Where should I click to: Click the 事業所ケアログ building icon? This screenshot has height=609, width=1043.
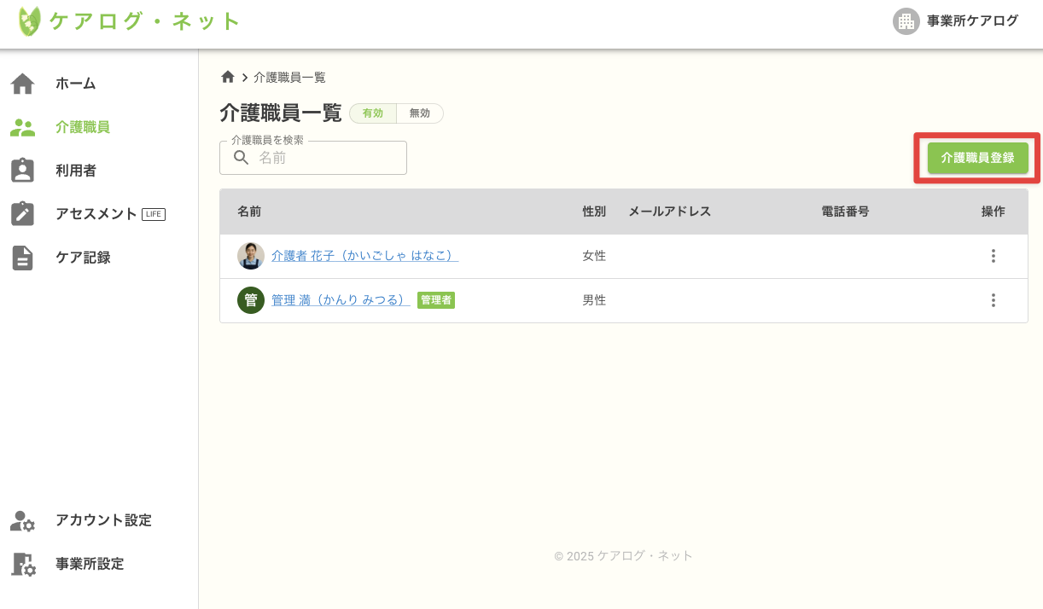pos(906,21)
